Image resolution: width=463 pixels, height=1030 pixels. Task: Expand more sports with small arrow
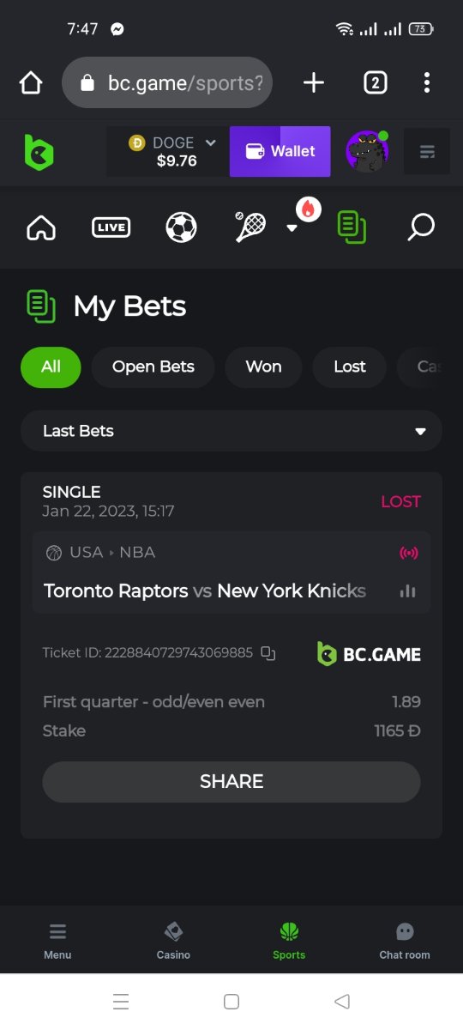pyautogui.click(x=292, y=228)
